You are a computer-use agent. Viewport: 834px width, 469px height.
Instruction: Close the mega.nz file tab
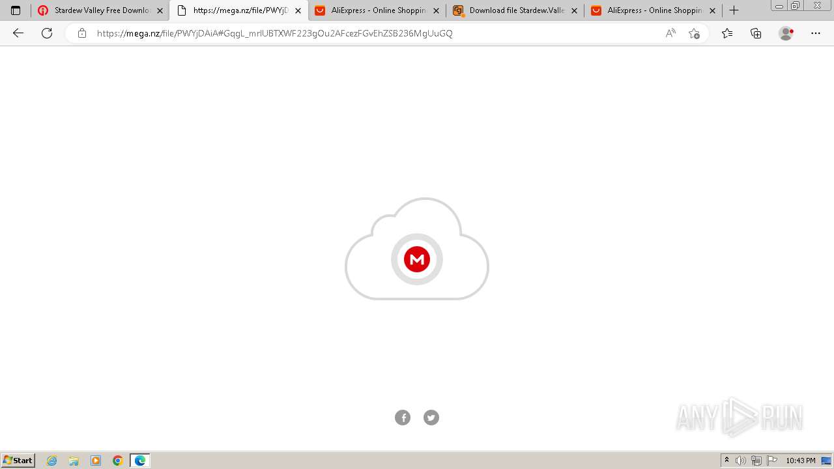pos(298,10)
